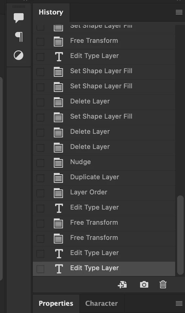Open the Paragraph panel pilcrow icon
The image size is (185, 313).
coord(19,37)
